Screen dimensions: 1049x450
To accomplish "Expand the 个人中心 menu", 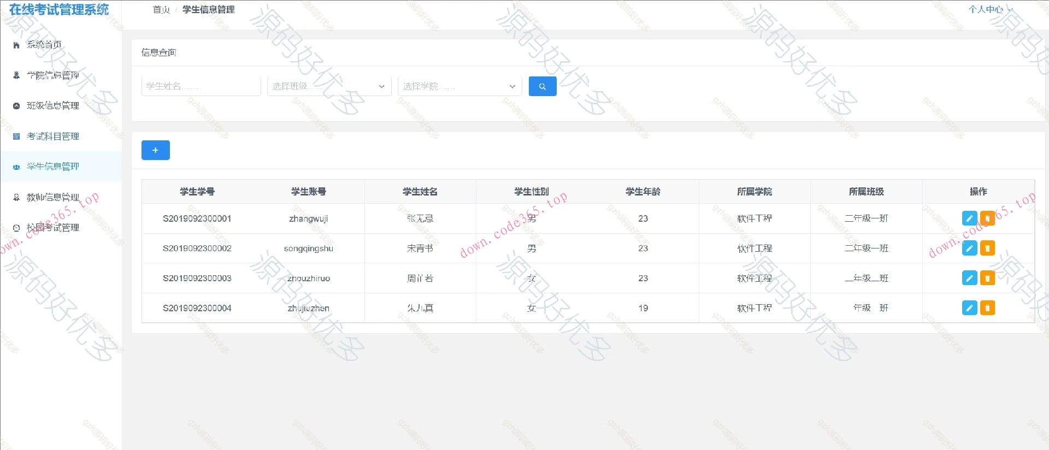I will (x=990, y=9).
